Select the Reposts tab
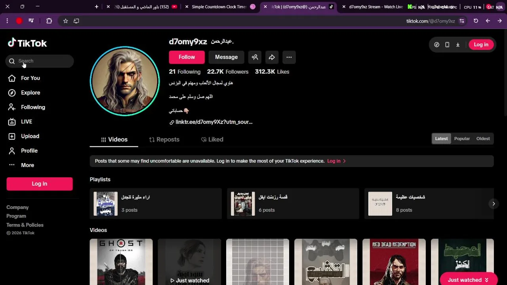This screenshot has height=285, width=507. [164, 139]
